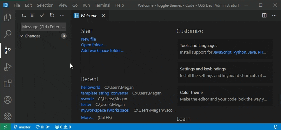The height and width of the screenshot is (130, 281).
Task: Open the Settings and keybindings card
Action: point(225,72)
